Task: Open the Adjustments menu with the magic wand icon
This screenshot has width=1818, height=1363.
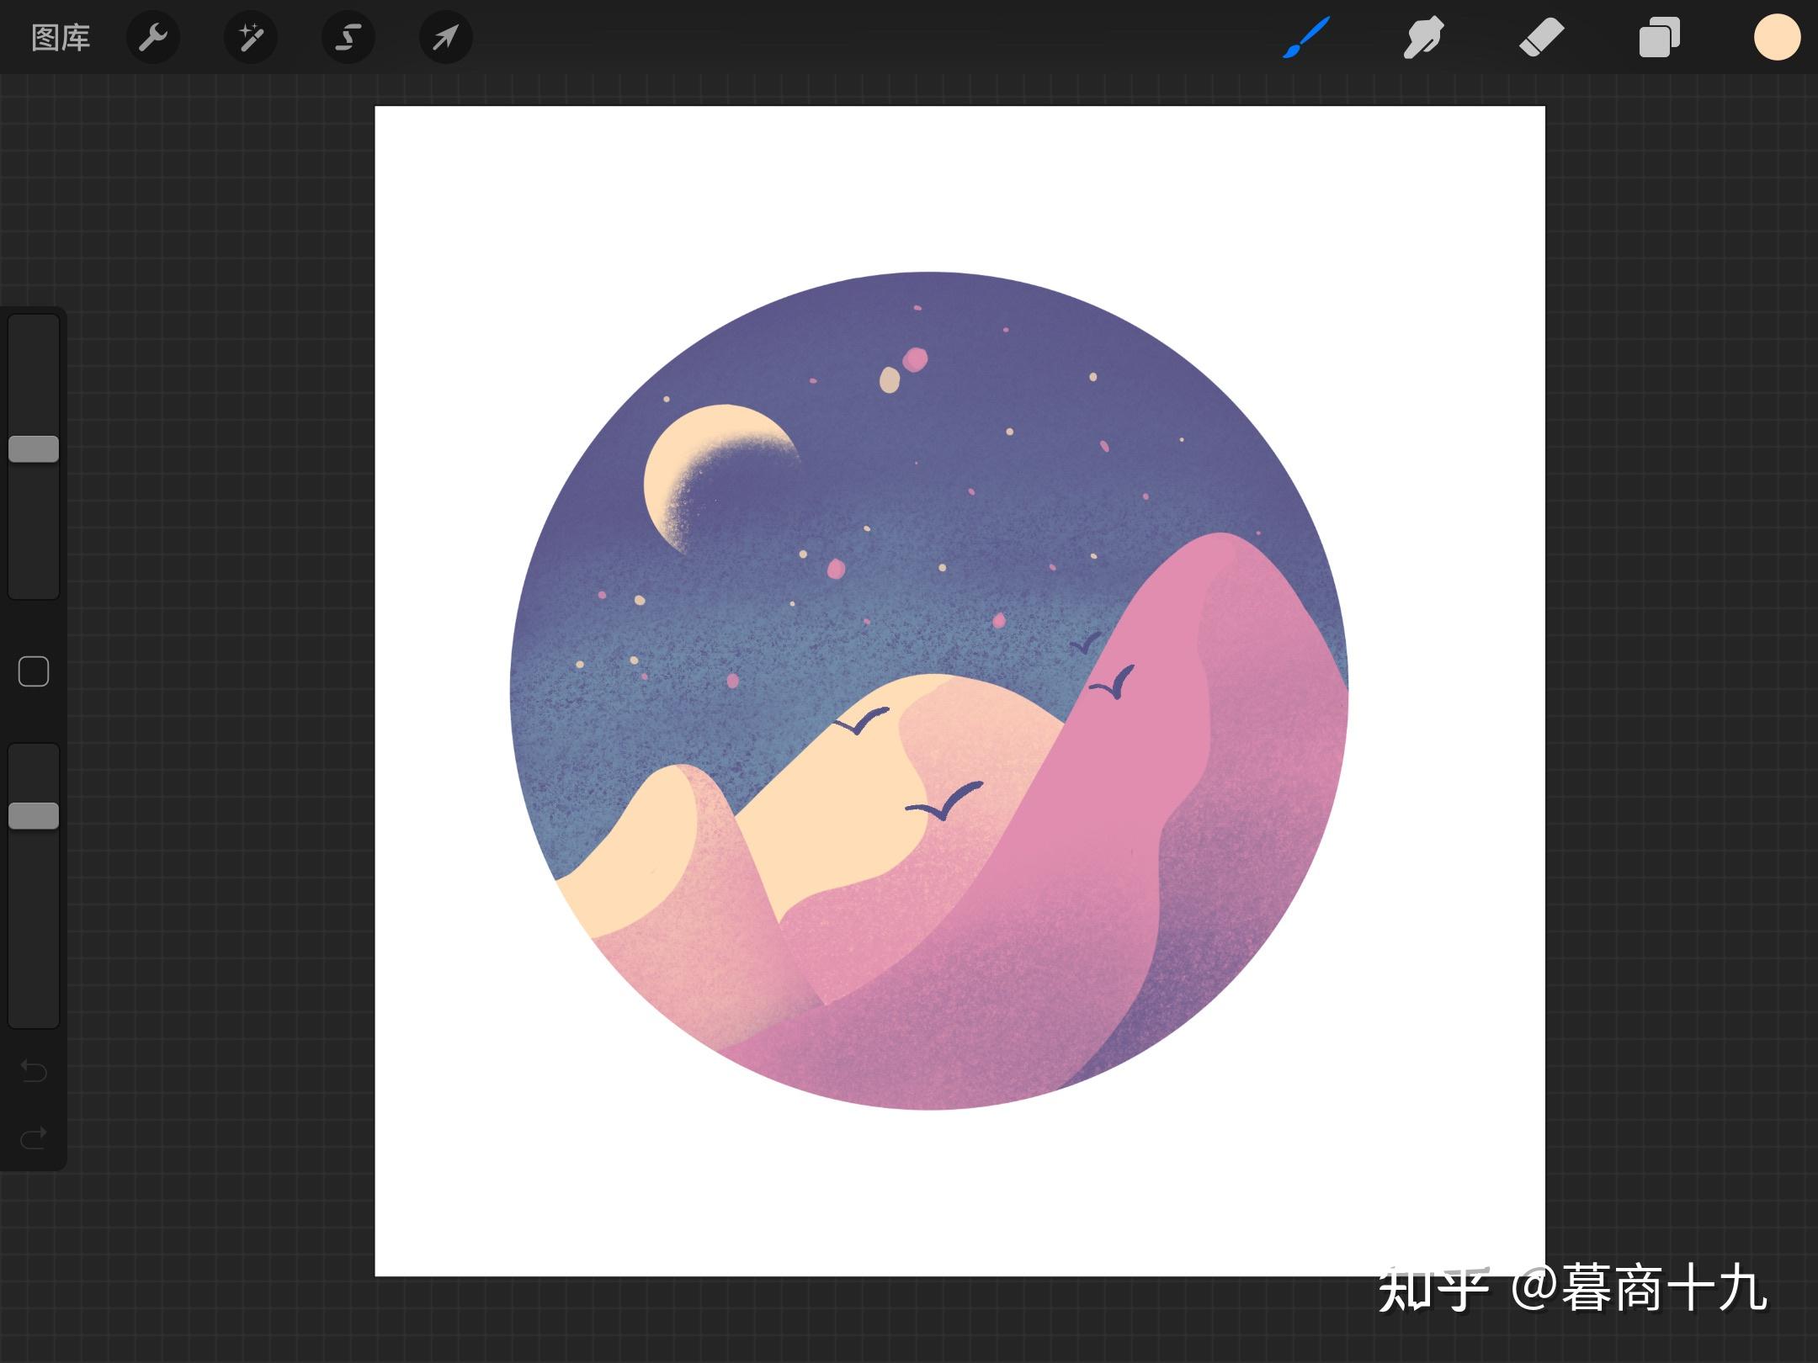Action: pyautogui.click(x=250, y=37)
